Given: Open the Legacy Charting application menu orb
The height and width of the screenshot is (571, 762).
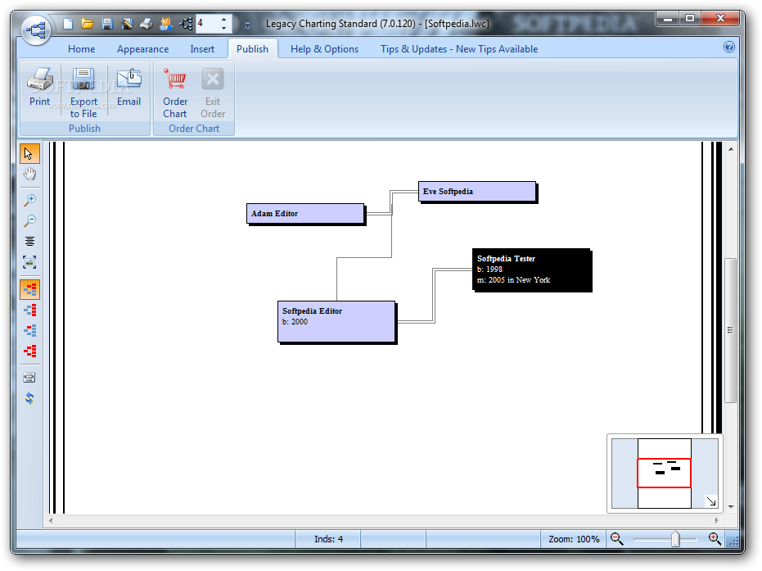Looking at the screenshot, I should pyautogui.click(x=37, y=30).
